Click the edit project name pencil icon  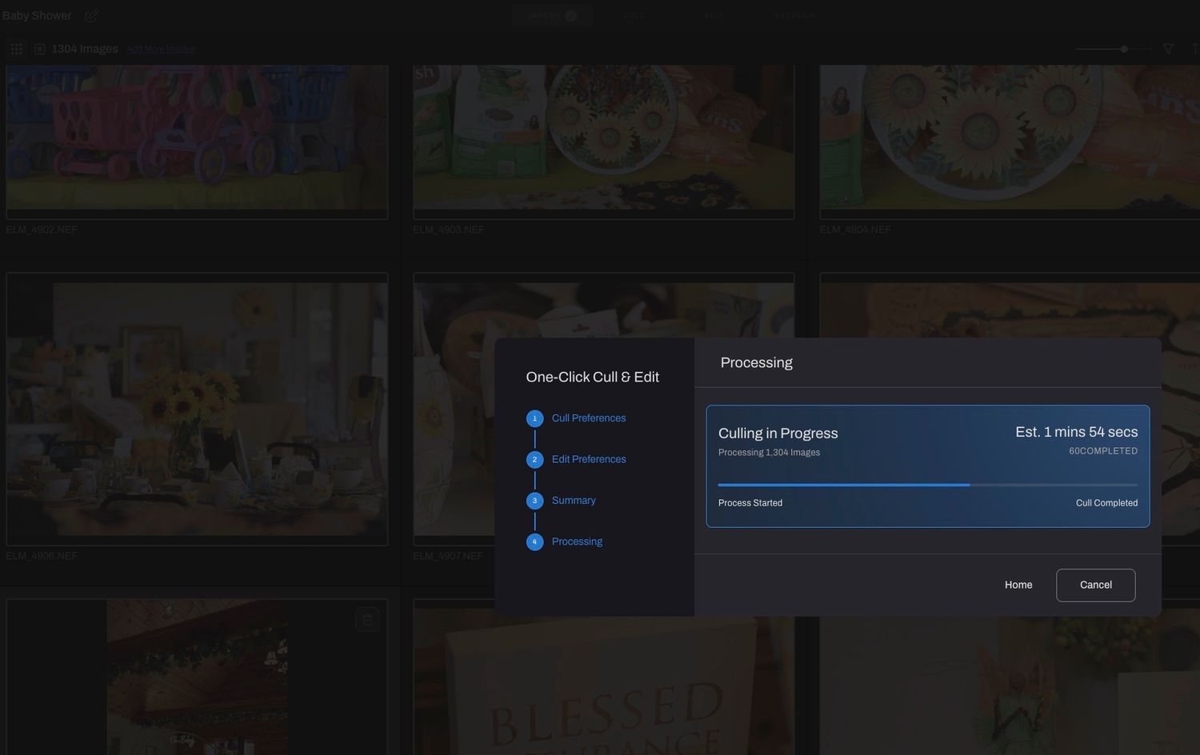pos(92,15)
